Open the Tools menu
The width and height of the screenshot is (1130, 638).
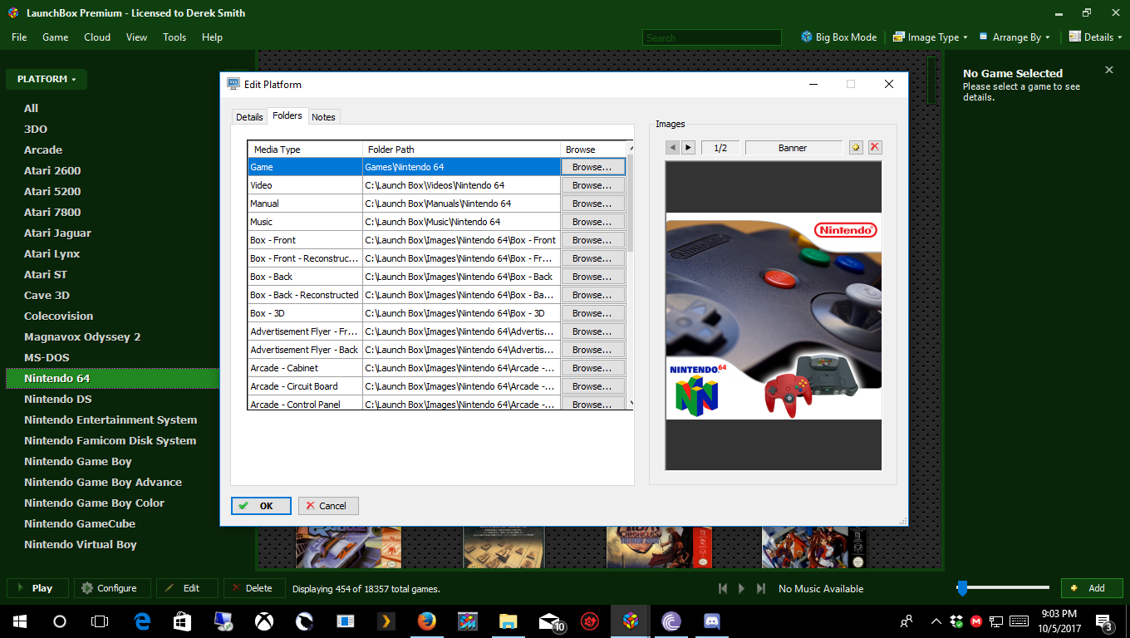(x=174, y=37)
